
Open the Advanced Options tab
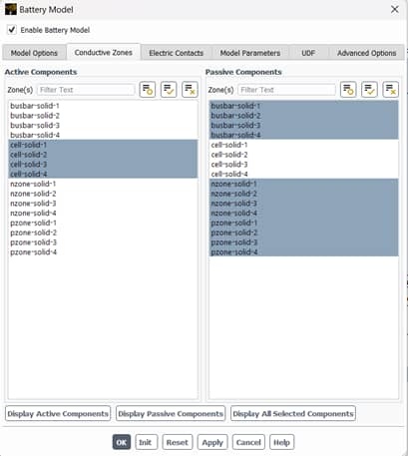(x=366, y=53)
